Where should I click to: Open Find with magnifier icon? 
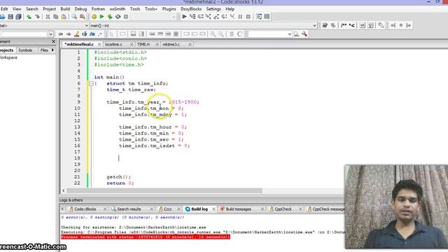pos(74,17)
